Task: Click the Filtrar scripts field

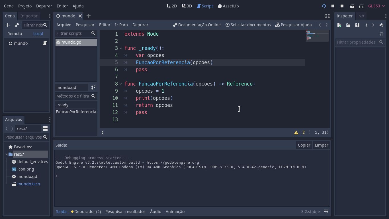Action: [x=76, y=33]
